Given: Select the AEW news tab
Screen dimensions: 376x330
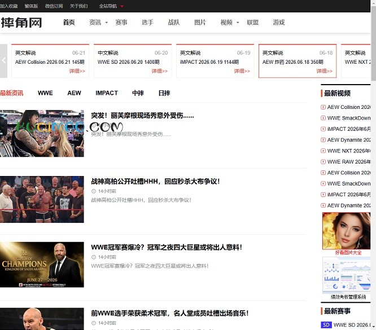Looking at the screenshot, I should [x=74, y=93].
